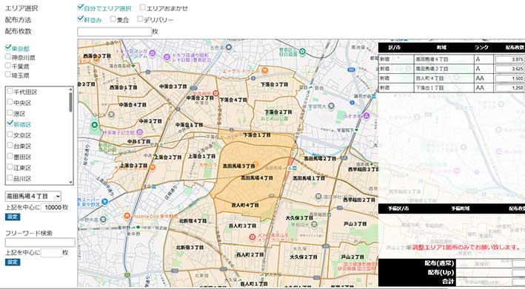The image size is (525, 289).
Task: Click the orange pin beside 西落合3丁目 label
Action: coord(96,59)
